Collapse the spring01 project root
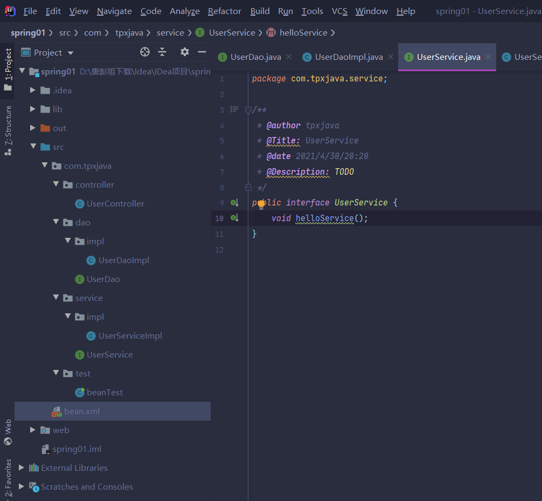Viewport: 542px width, 501px height. coord(22,71)
